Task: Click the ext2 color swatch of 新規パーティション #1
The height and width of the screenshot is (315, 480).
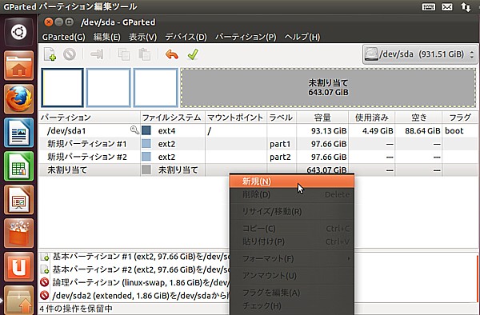Action: pyautogui.click(x=146, y=144)
